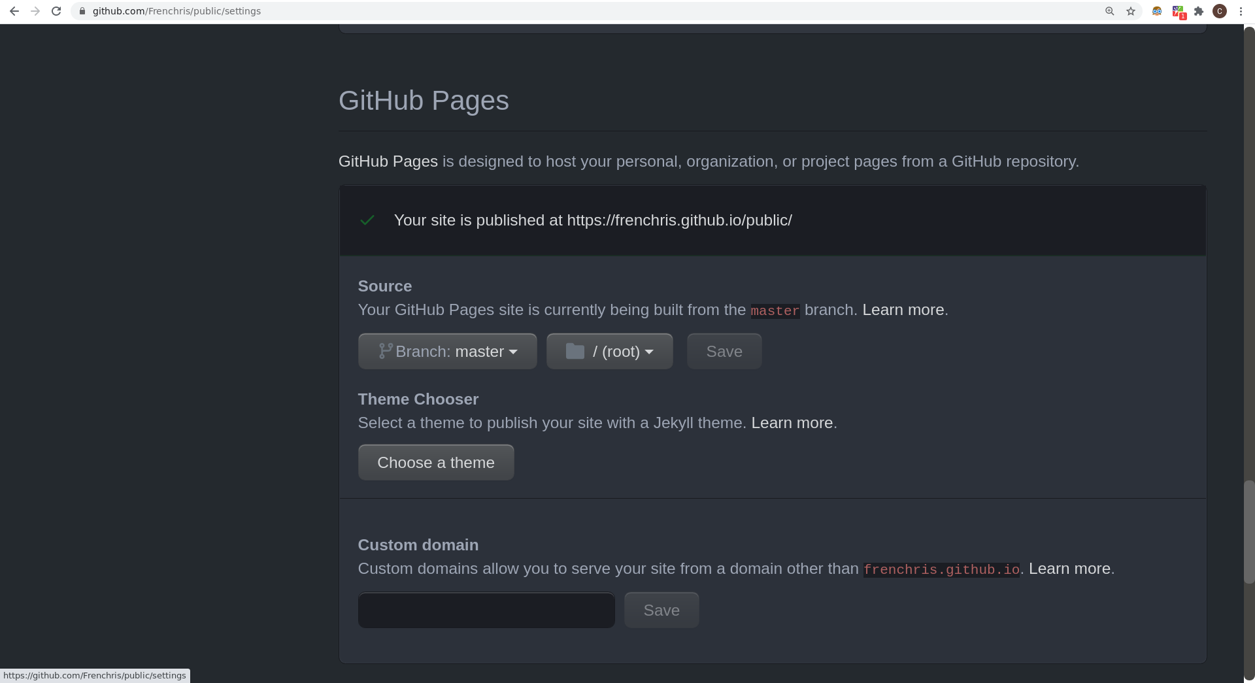Screen dimensions: 1255x683
Task: Open Learn more link for Source
Action: click(x=903, y=310)
